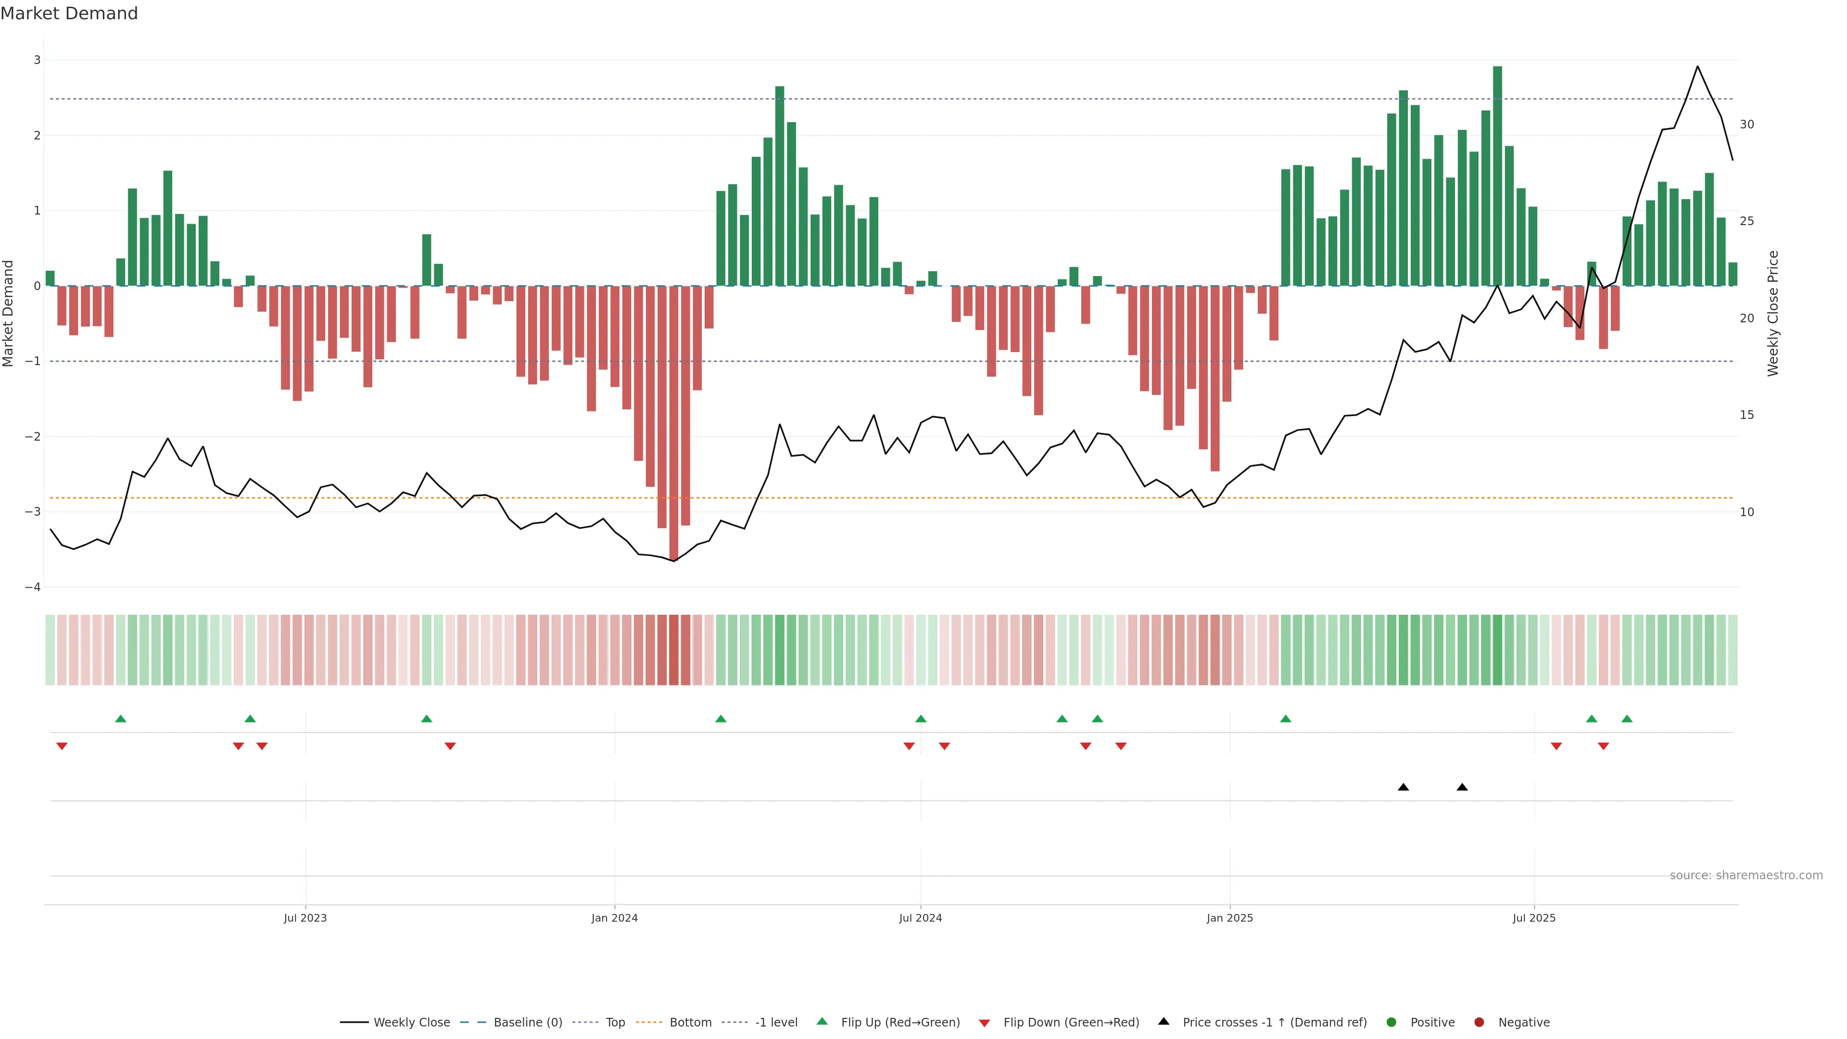Click the Price crosses -1 legend triangle

tap(1164, 1021)
